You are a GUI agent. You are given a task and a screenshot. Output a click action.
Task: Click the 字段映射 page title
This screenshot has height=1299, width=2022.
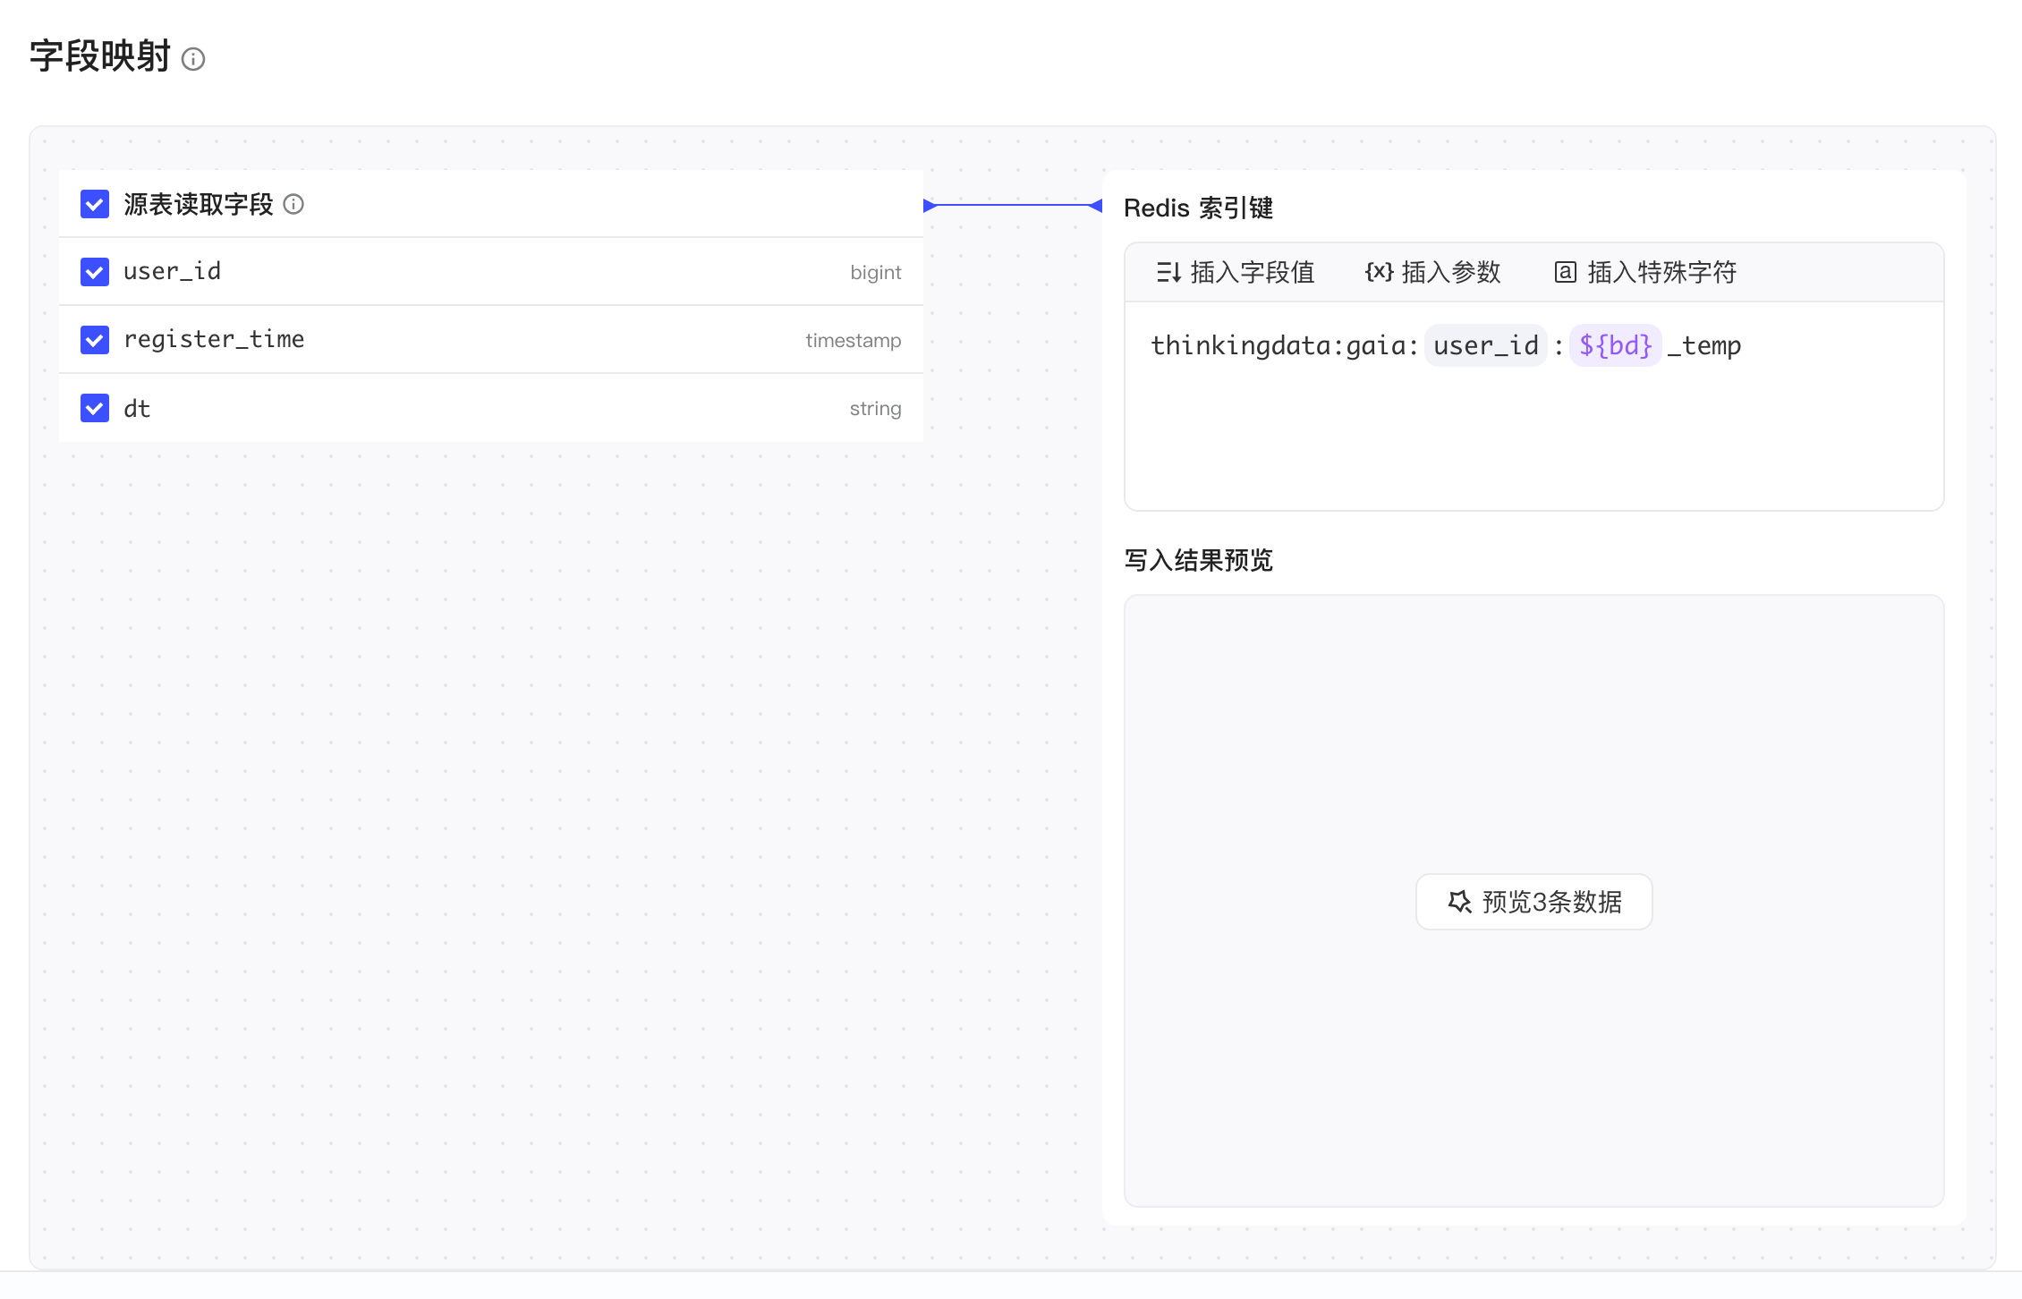click(x=100, y=56)
